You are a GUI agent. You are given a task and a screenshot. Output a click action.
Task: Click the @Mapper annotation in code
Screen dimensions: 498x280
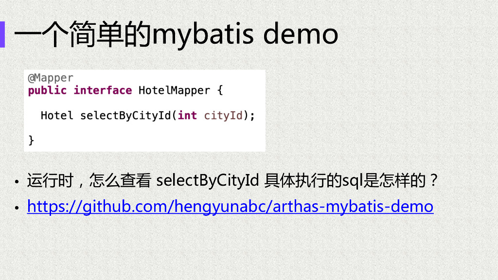(51, 78)
